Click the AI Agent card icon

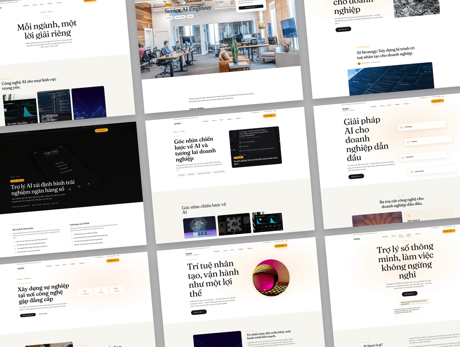coord(408,142)
